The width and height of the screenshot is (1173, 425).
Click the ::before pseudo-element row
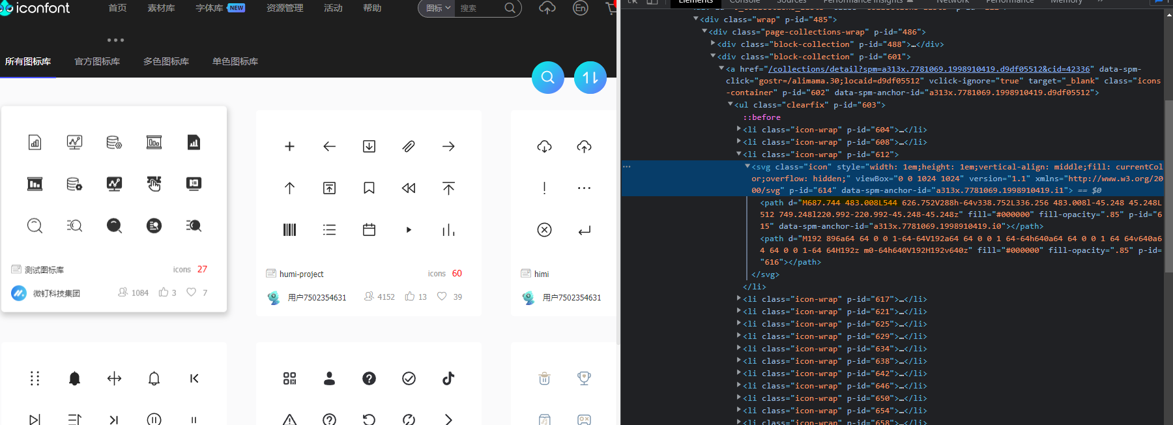[x=762, y=117]
